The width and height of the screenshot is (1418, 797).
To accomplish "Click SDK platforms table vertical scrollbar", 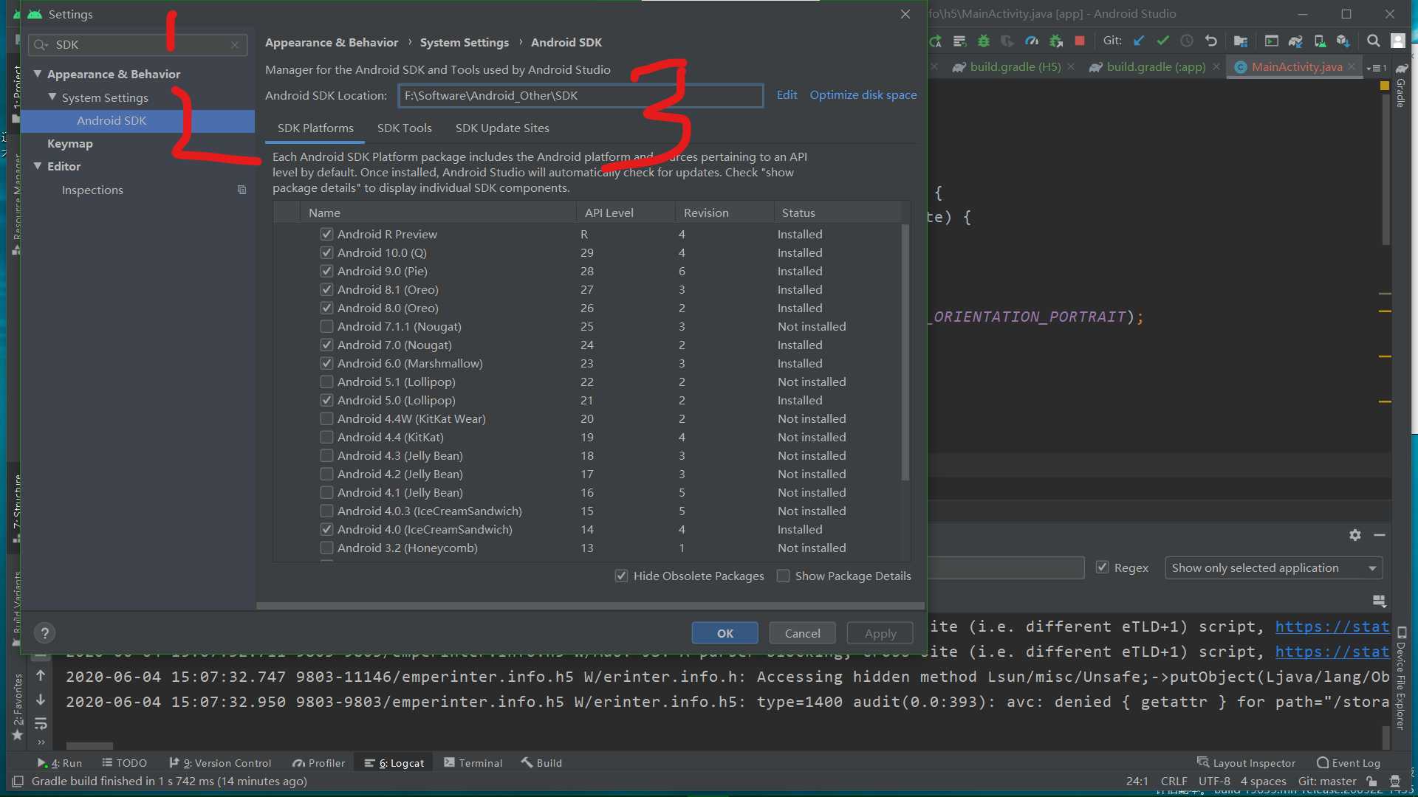I will click(905, 353).
